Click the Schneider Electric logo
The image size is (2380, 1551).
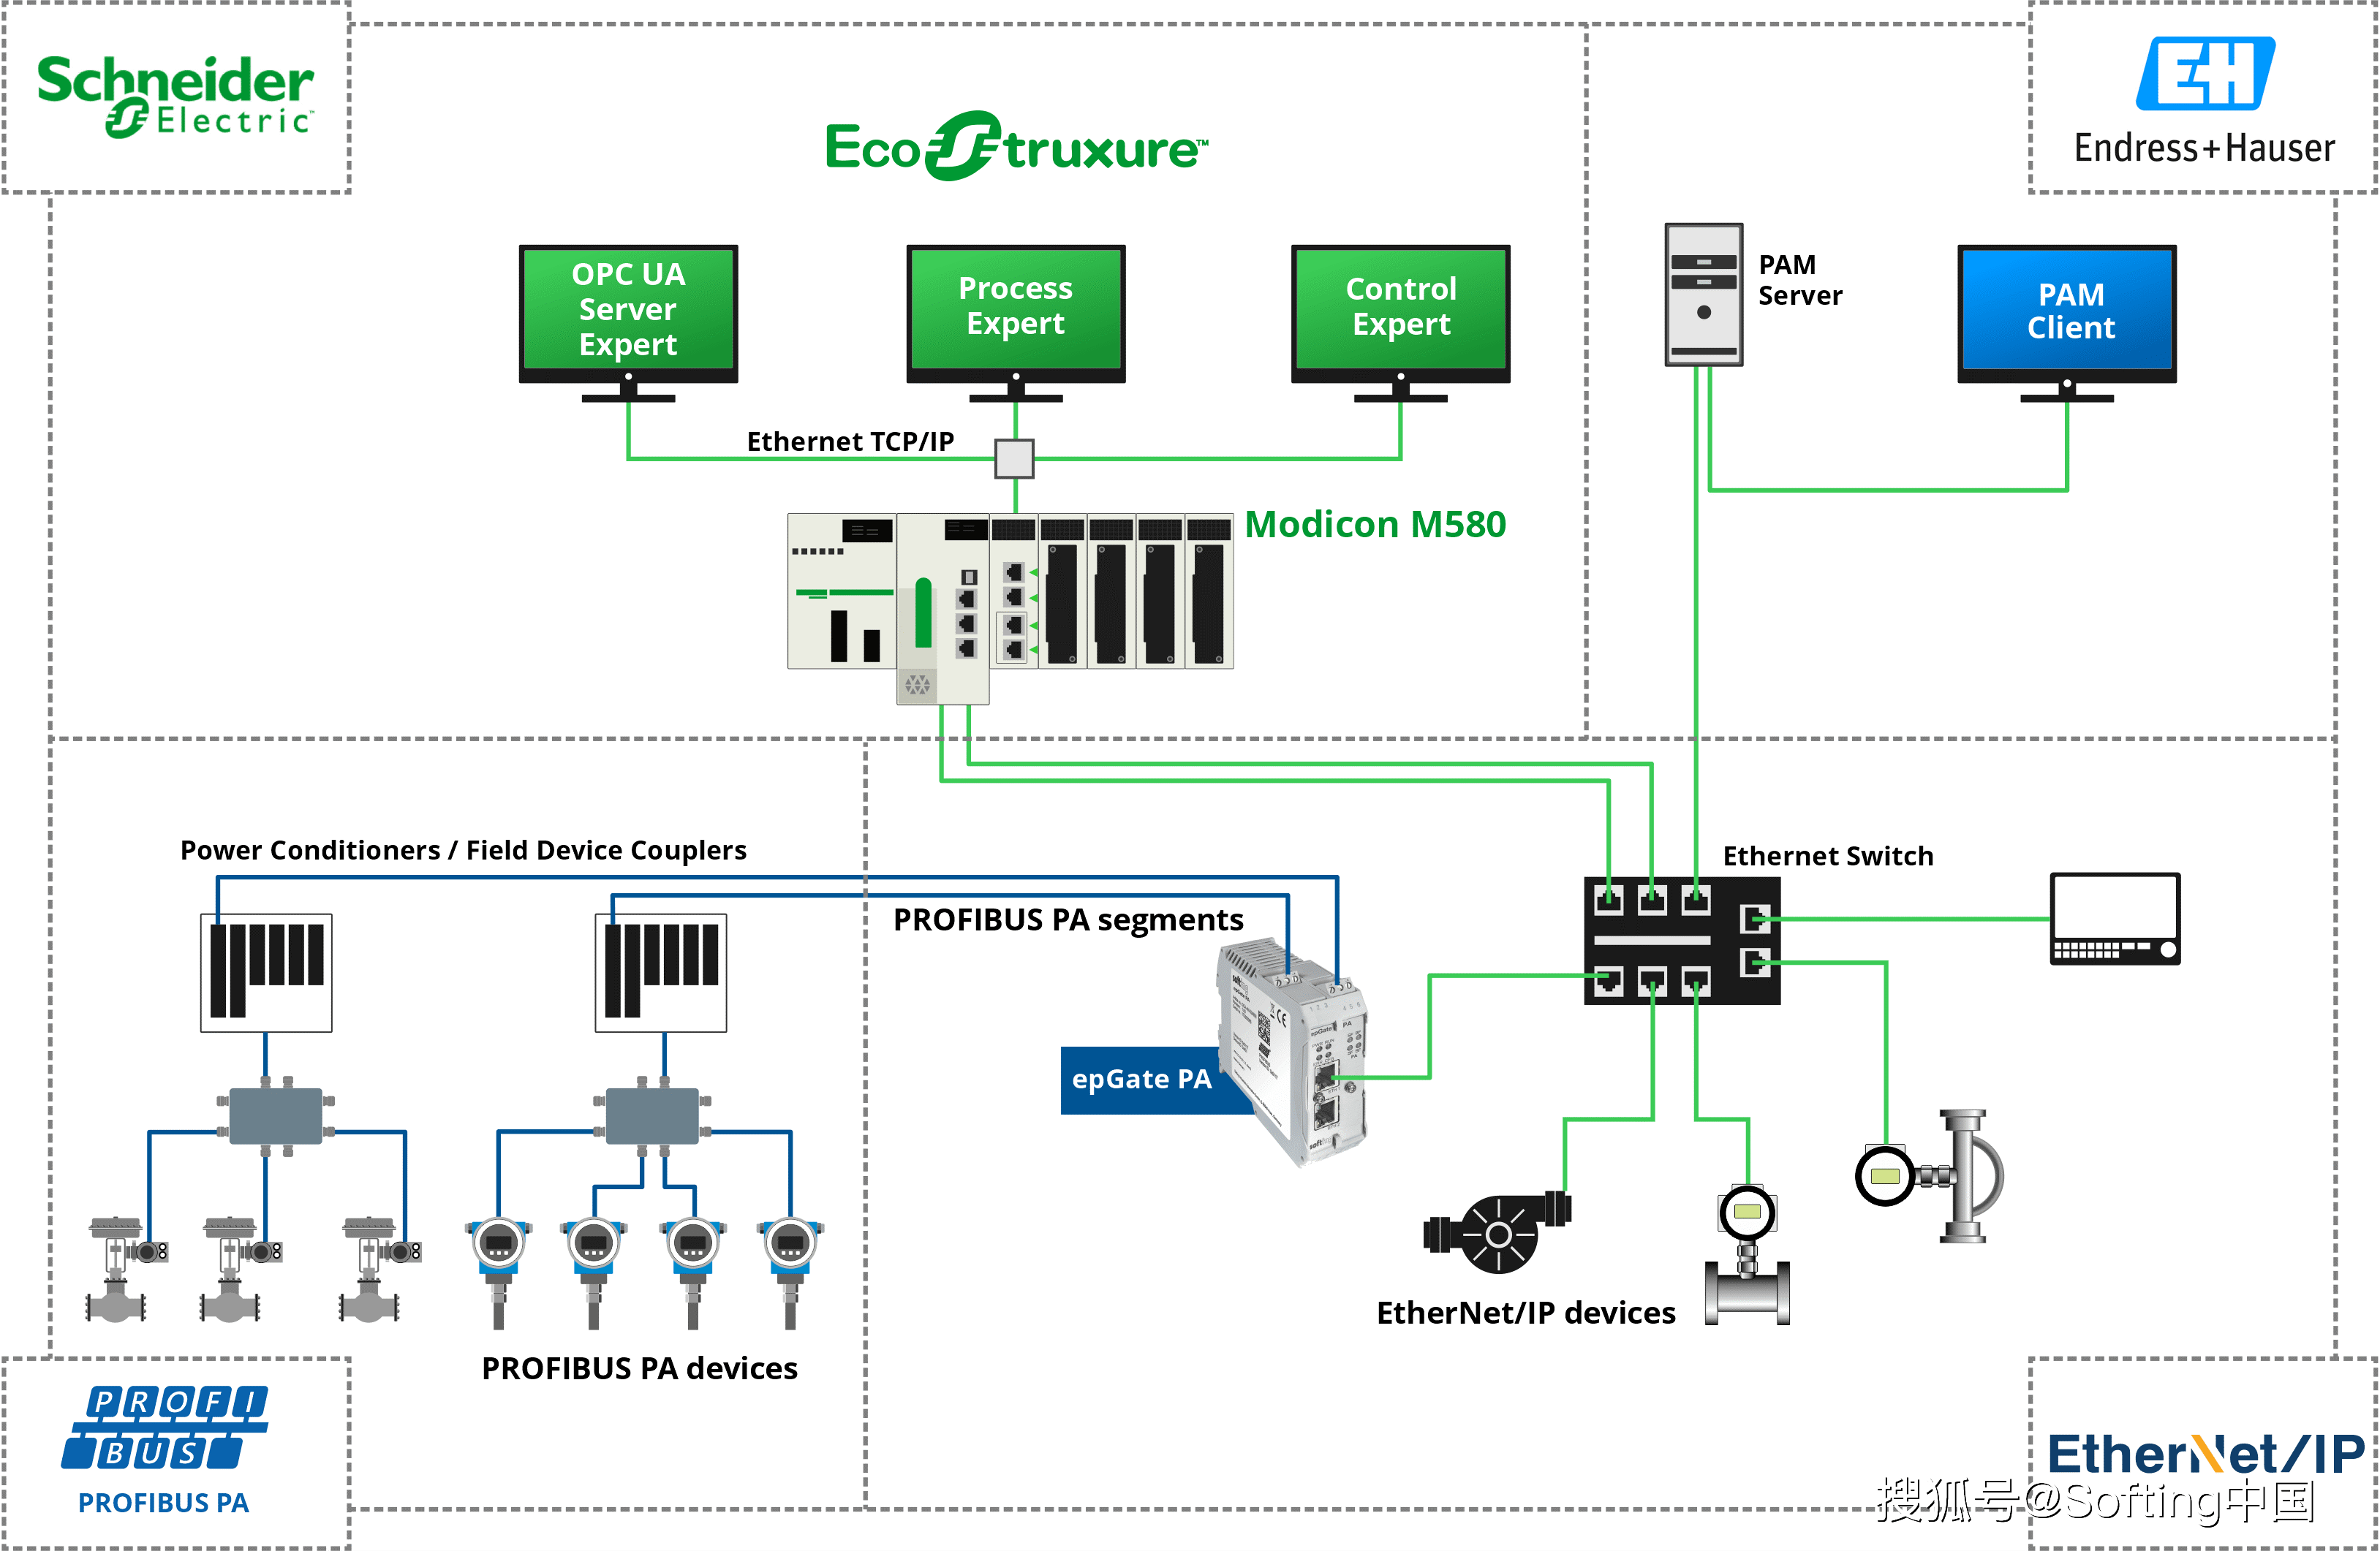pos(175,96)
